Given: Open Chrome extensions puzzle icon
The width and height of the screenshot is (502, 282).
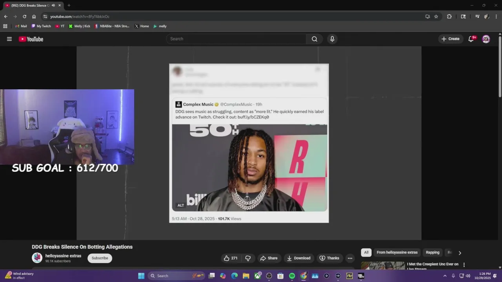Looking at the screenshot, I should [x=449, y=16].
